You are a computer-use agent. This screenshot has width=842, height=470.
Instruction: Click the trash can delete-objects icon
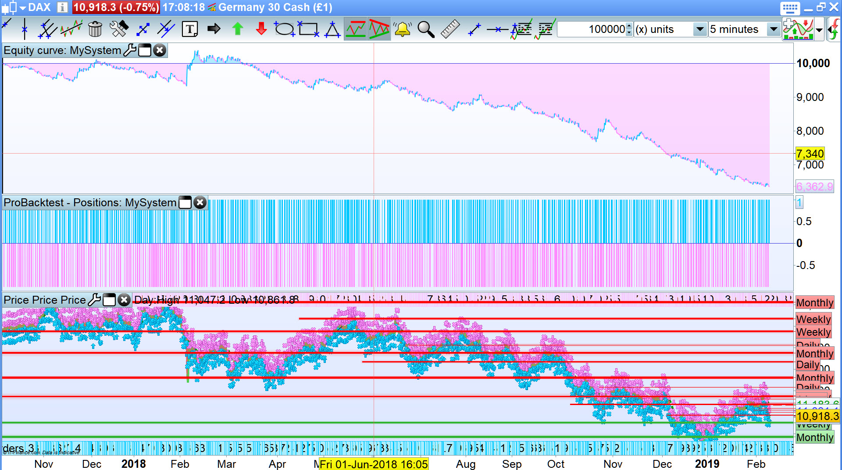tap(95, 29)
